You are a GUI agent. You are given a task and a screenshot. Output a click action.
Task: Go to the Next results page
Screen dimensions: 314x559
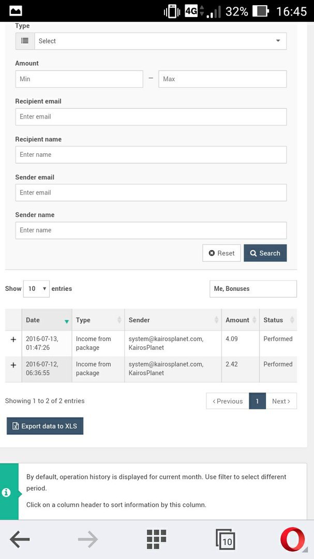(281, 401)
